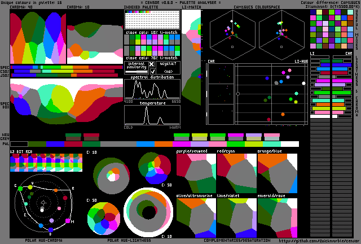
Task: Select the crimson swatch in PAL row
Action: pyautogui.click(x=73, y=144)
